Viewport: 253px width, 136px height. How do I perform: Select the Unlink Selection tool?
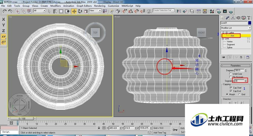point(23,11)
